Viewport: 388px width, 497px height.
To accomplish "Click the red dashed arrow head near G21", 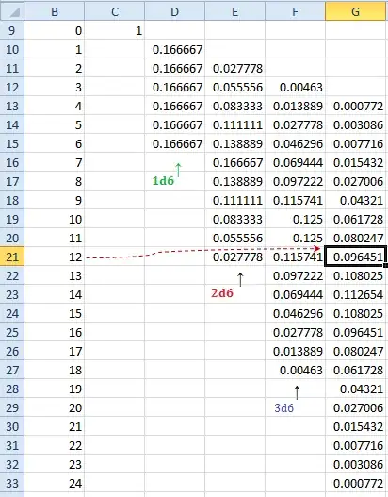I will click(x=316, y=248).
